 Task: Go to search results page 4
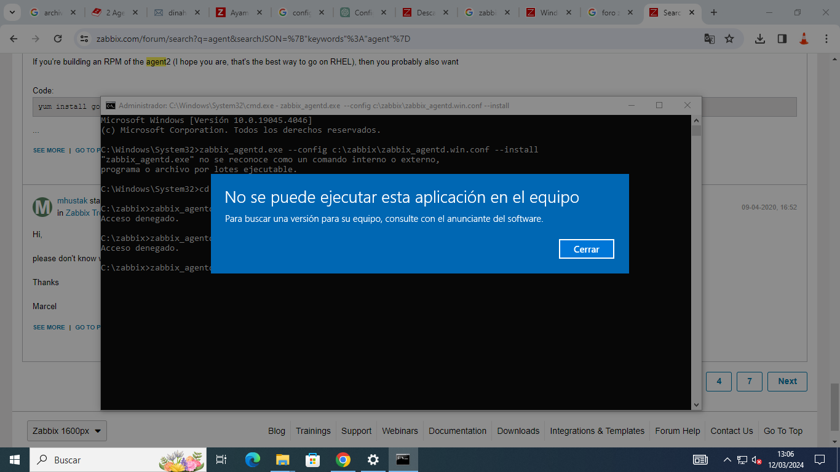(719, 381)
